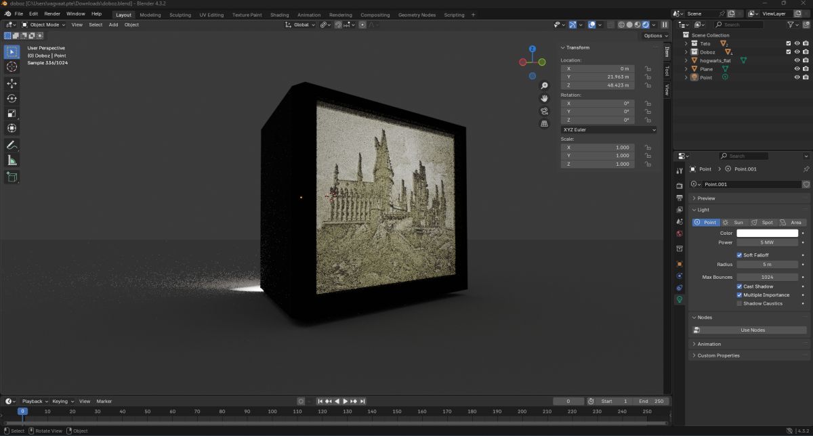The image size is (813, 436).
Task: Switch to wireframe viewport shading
Action: coord(621,24)
